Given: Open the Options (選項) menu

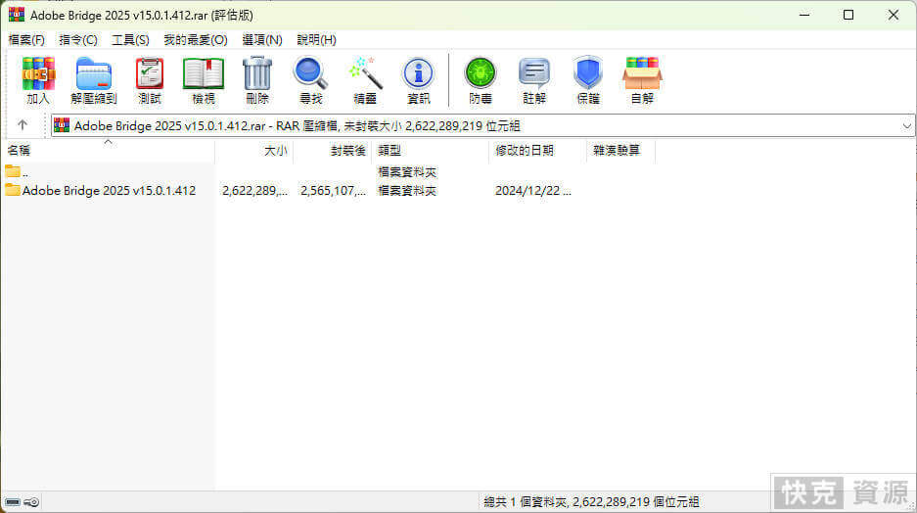Looking at the screenshot, I should click(262, 40).
